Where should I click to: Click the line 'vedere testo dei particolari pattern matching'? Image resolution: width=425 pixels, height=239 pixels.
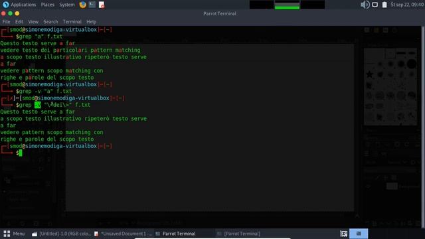(x=70, y=50)
